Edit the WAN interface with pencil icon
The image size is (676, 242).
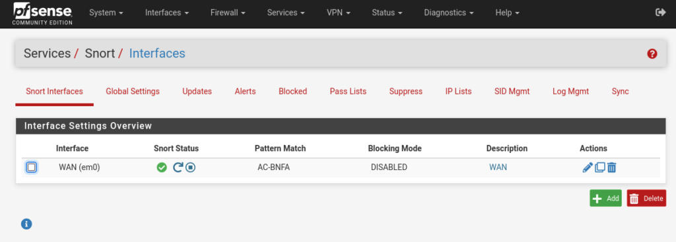click(x=587, y=167)
